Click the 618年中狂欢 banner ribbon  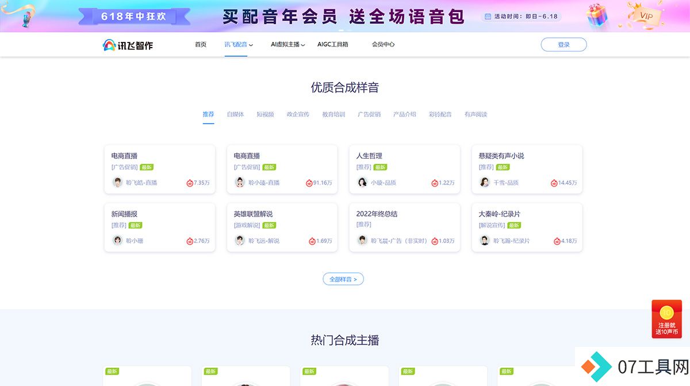tap(135, 17)
